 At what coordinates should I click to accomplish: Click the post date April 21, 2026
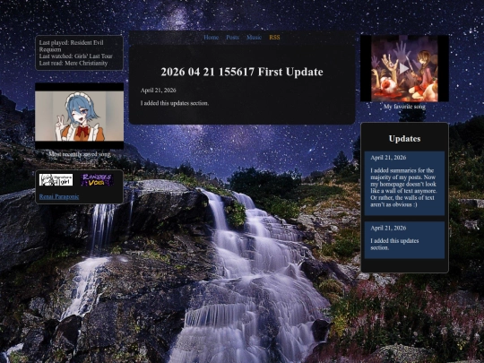pyautogui.click(x=159, y=91)
